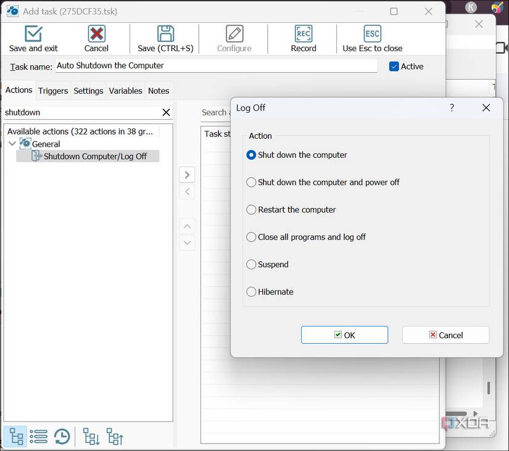Clear the shutdown search with X icon

point(165,112)
